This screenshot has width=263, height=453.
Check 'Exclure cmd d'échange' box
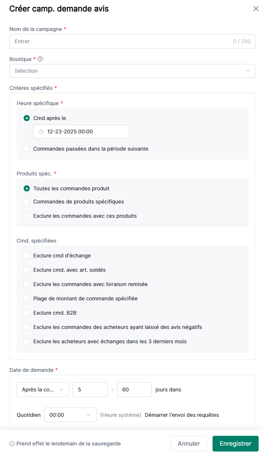click(27, 256)
